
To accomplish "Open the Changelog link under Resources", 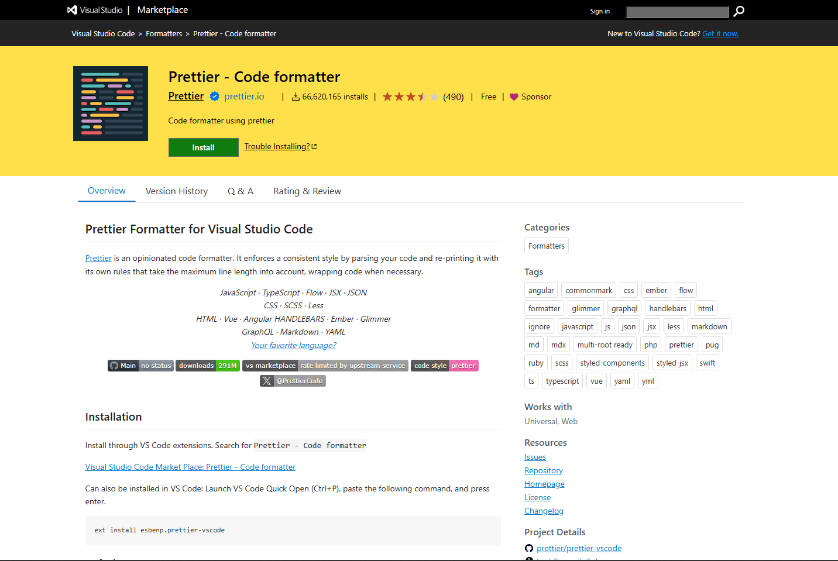I will click(x=544, y=510).
